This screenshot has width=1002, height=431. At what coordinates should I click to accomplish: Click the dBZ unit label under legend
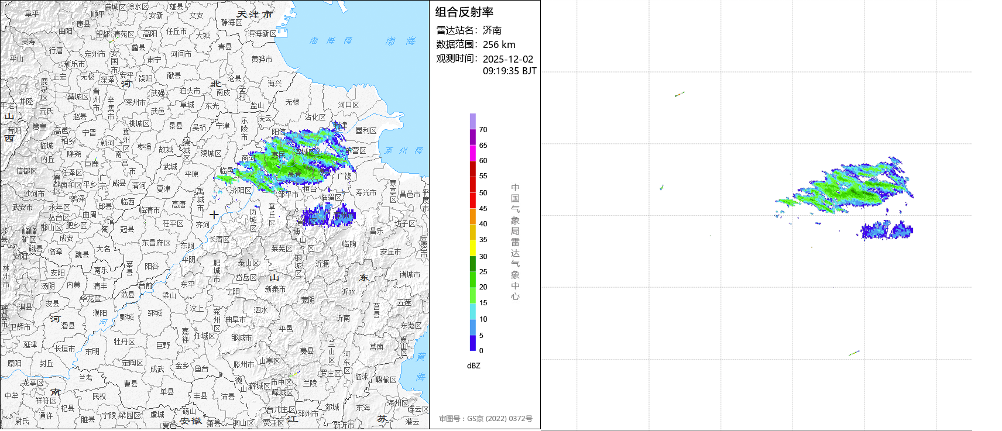coord(473,366)
